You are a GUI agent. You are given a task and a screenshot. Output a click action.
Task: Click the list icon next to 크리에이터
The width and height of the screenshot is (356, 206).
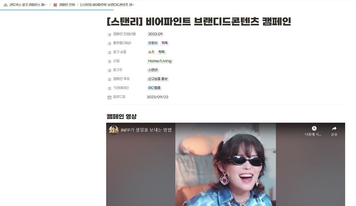click(x=110, y=88)
